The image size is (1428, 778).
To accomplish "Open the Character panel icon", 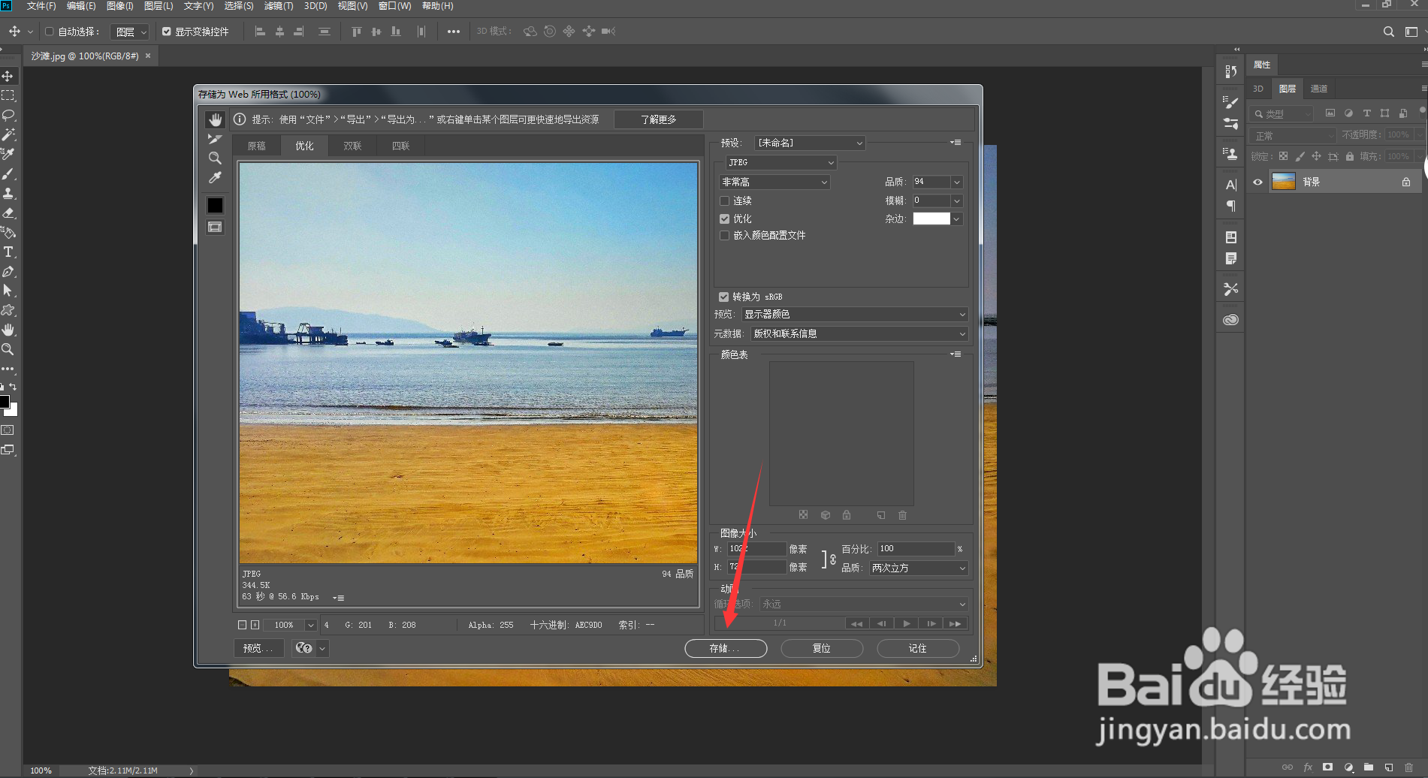I will coord(1230,185).
